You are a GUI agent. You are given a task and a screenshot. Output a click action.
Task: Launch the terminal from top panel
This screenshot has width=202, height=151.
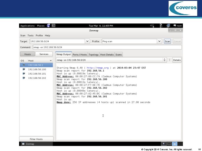click(x=54, y=25)
